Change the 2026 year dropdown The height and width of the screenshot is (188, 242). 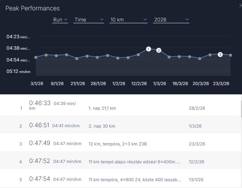pos(171,20)
